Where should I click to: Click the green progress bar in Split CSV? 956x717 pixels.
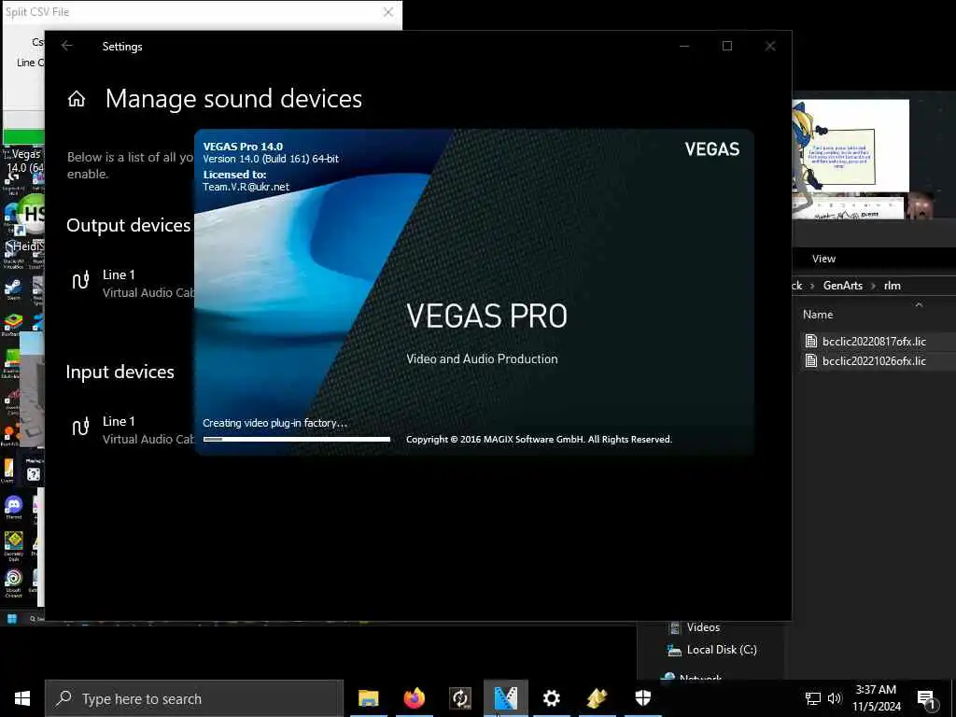coord(23,136)
